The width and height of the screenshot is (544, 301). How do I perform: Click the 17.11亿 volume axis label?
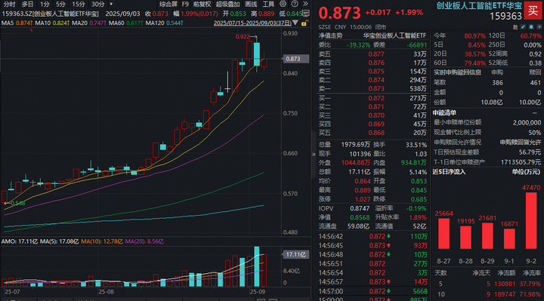coord(296,254)
